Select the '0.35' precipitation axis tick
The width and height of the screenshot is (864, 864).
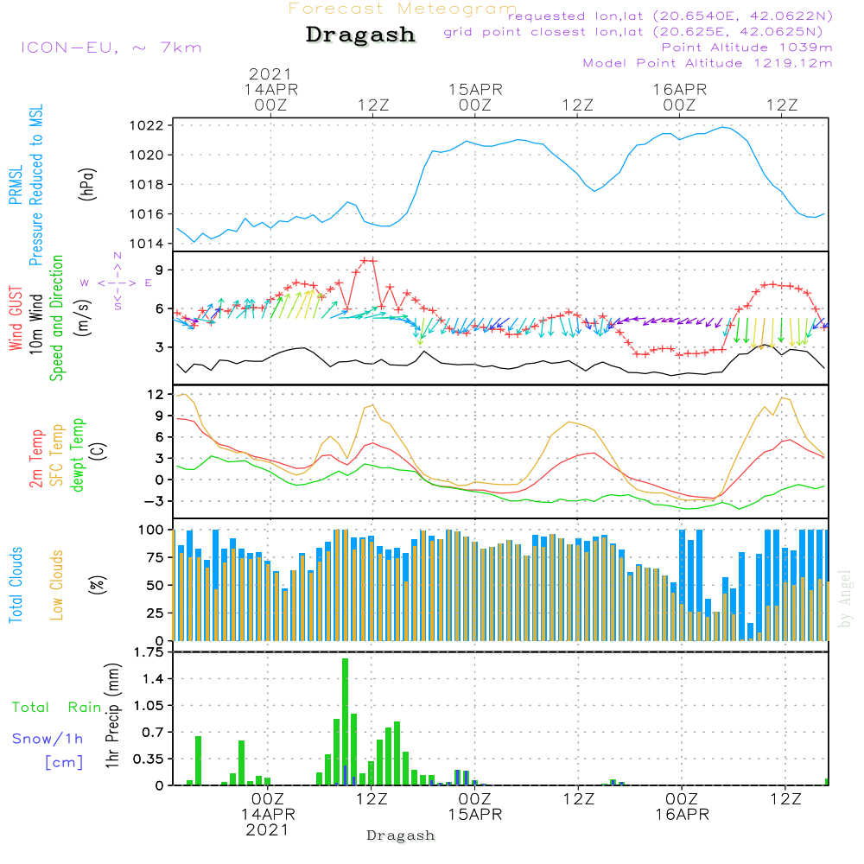tap(149, 759)
